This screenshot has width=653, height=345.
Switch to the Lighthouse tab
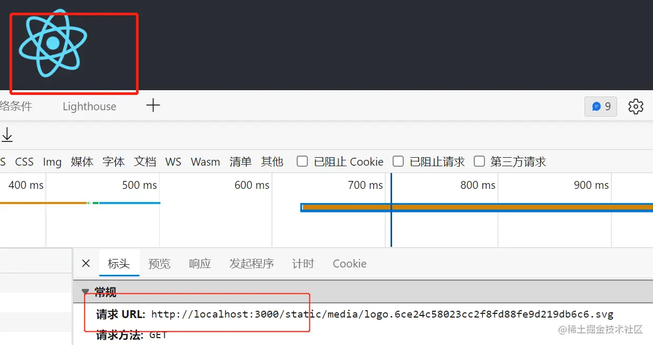pos(90,107)
